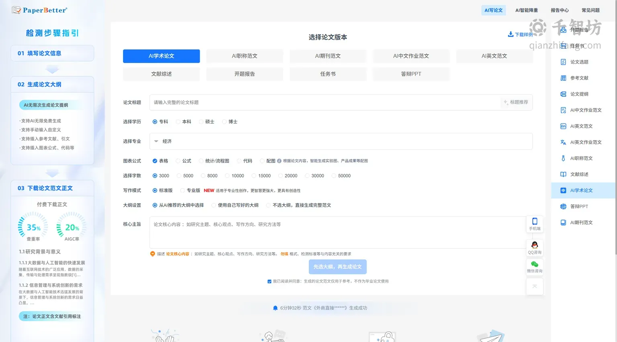Click the 论文提纲 sidebar icon
This screenshot has width=617, height=342.
tap(563, 94)
